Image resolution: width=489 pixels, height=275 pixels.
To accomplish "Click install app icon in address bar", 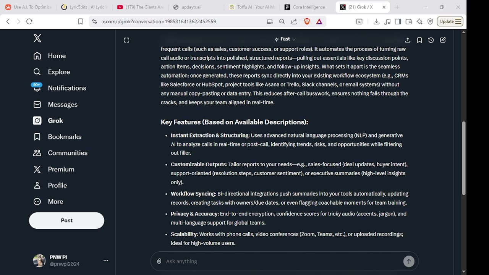I will (270, 21).
